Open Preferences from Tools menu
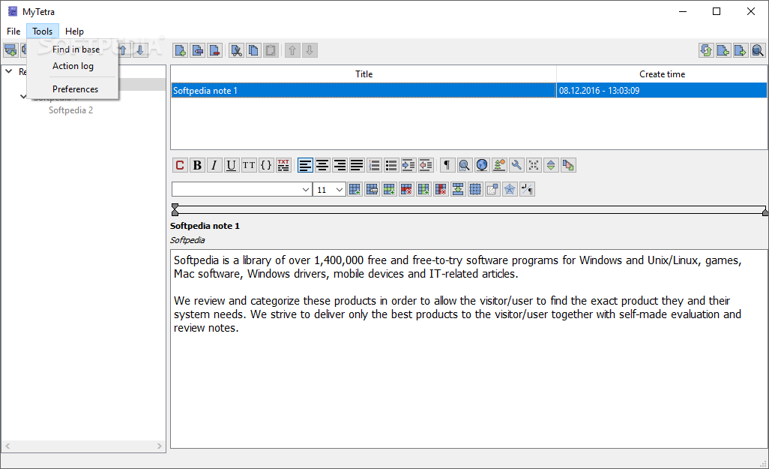 tap(73, 89)
